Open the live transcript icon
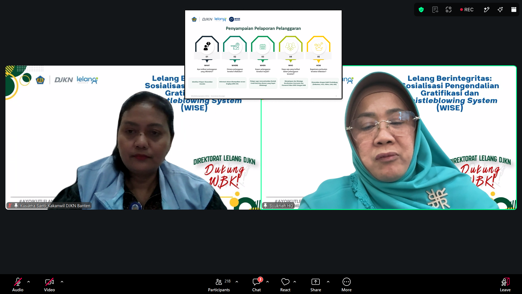 (435, 10)
